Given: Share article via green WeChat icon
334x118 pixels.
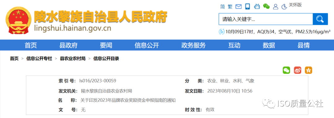Looking at the screenshot, I should pyautogui.click(x=286, y=70).
